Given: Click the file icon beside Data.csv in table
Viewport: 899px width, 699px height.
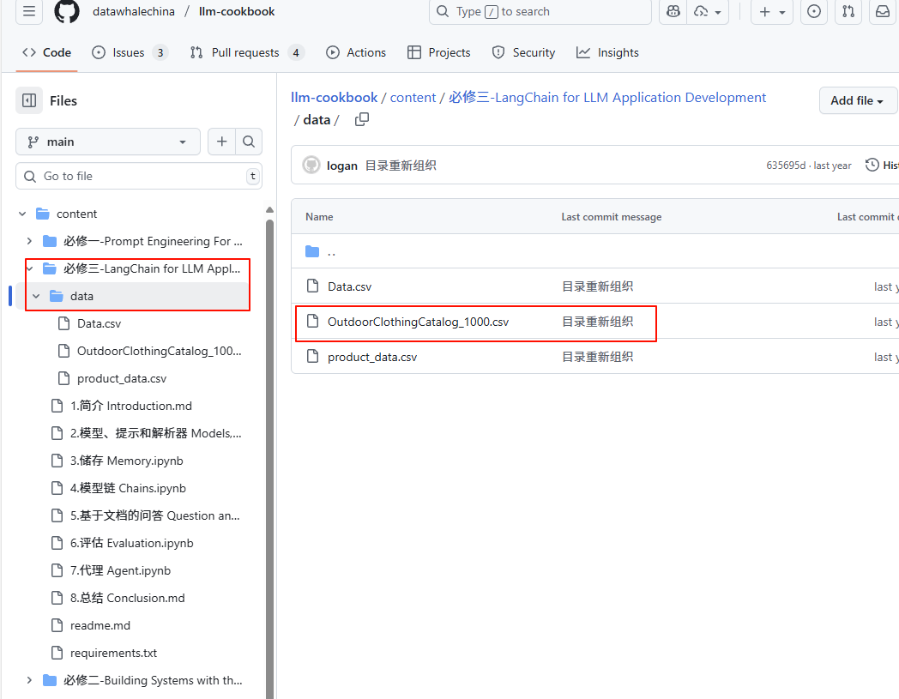Looking at the screenshot, I should point(312,286).
